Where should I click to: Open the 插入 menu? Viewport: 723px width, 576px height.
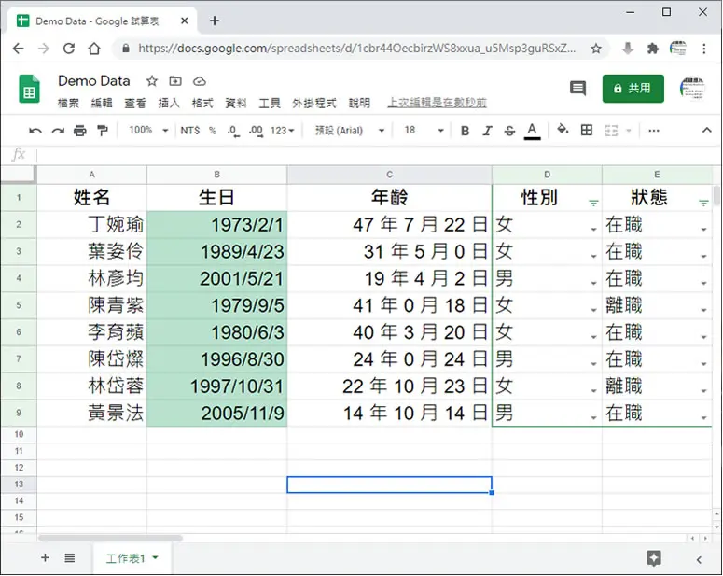[x=169, y=103]
